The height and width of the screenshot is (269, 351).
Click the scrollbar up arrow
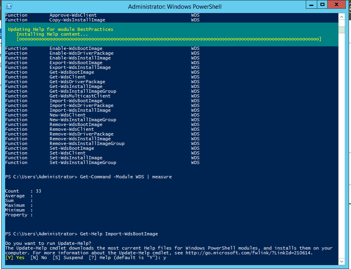[x=341, y=17]
